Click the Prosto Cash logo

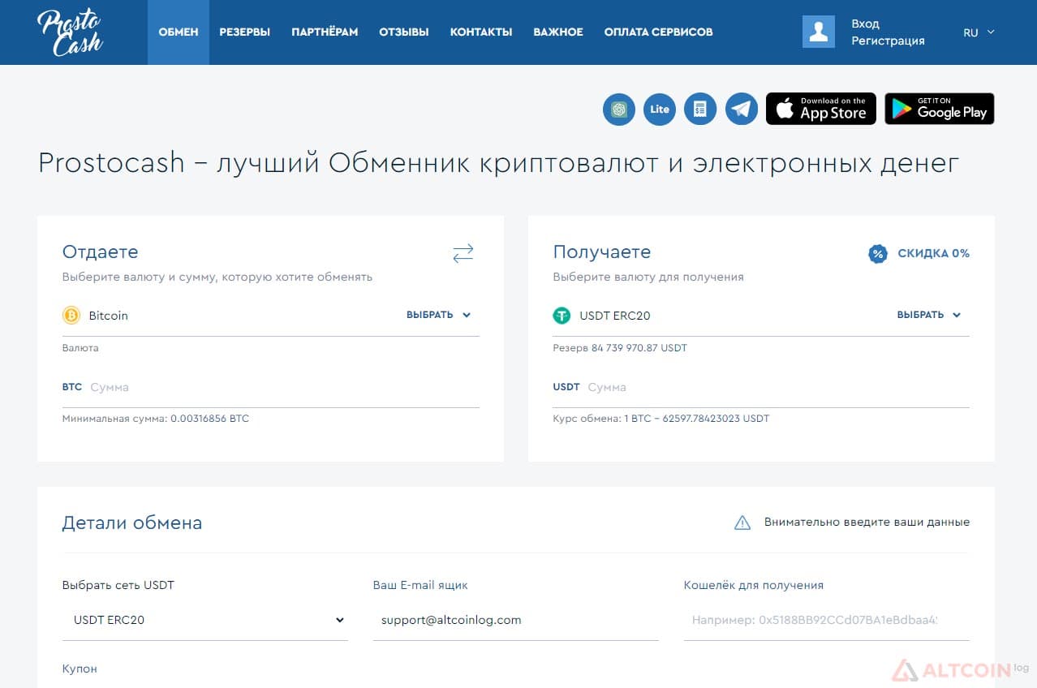[x=70, y=32]
